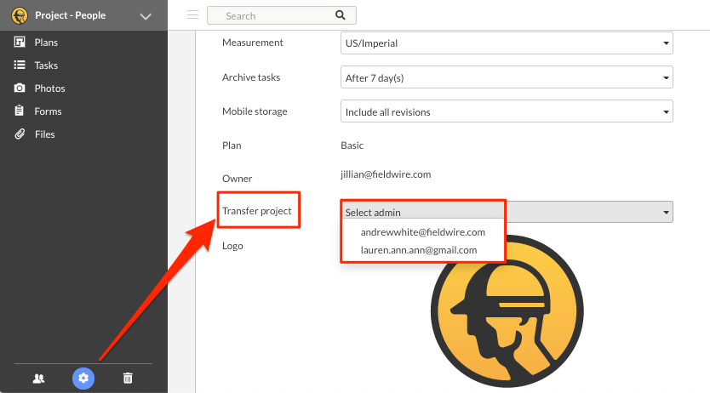Click the Logo label
The width and height of the screenshot is (710, 393).
232,246
